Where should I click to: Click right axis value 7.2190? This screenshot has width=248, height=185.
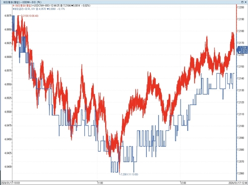[x=241, y=19]
